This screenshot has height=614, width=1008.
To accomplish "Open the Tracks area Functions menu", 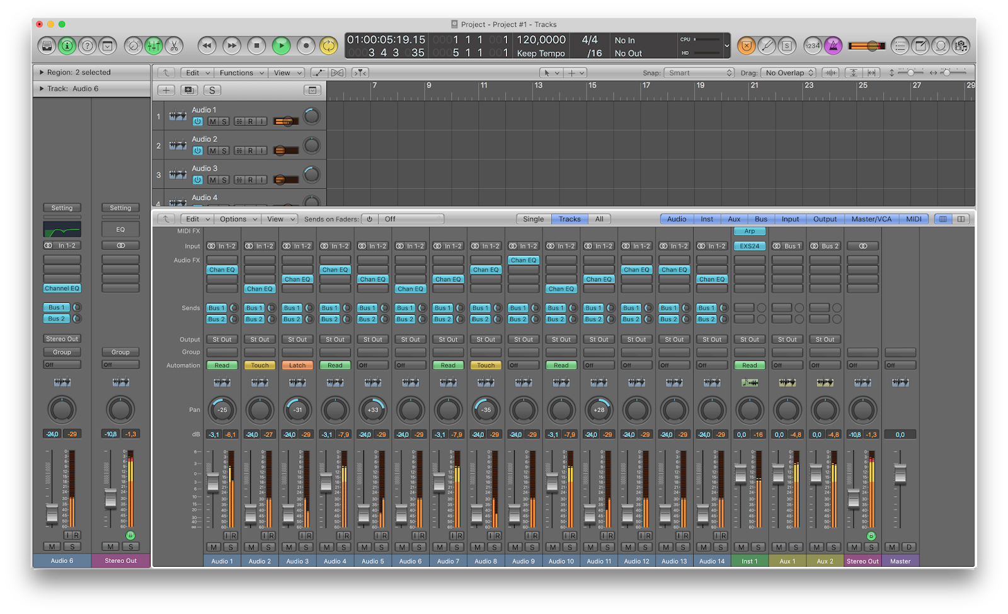I will [x=242, y=73].
